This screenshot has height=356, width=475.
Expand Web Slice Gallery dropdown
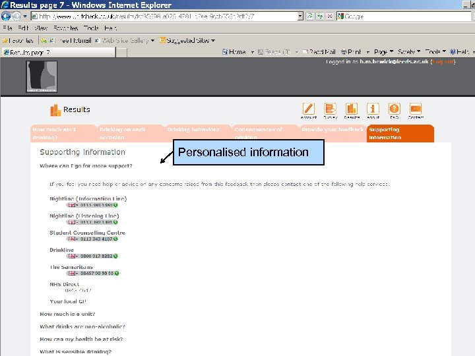tap(152, 40)
